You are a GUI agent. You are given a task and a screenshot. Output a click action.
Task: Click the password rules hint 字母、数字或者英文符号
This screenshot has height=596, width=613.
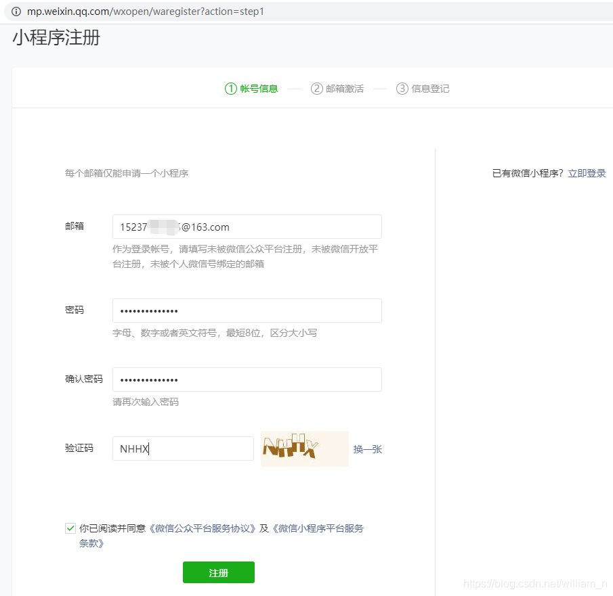215,333
